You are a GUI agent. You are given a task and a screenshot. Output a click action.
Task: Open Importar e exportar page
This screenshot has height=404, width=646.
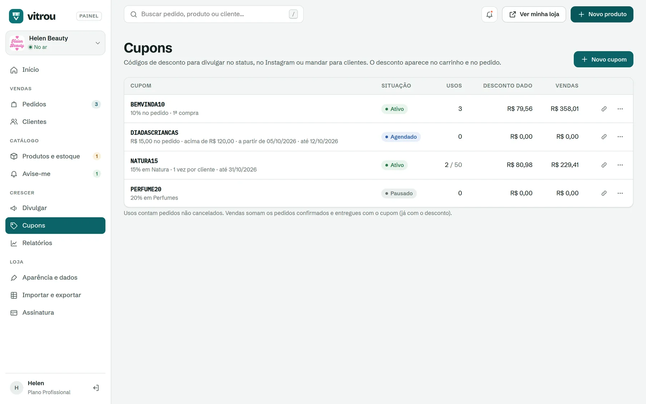[x=55, y=295]
